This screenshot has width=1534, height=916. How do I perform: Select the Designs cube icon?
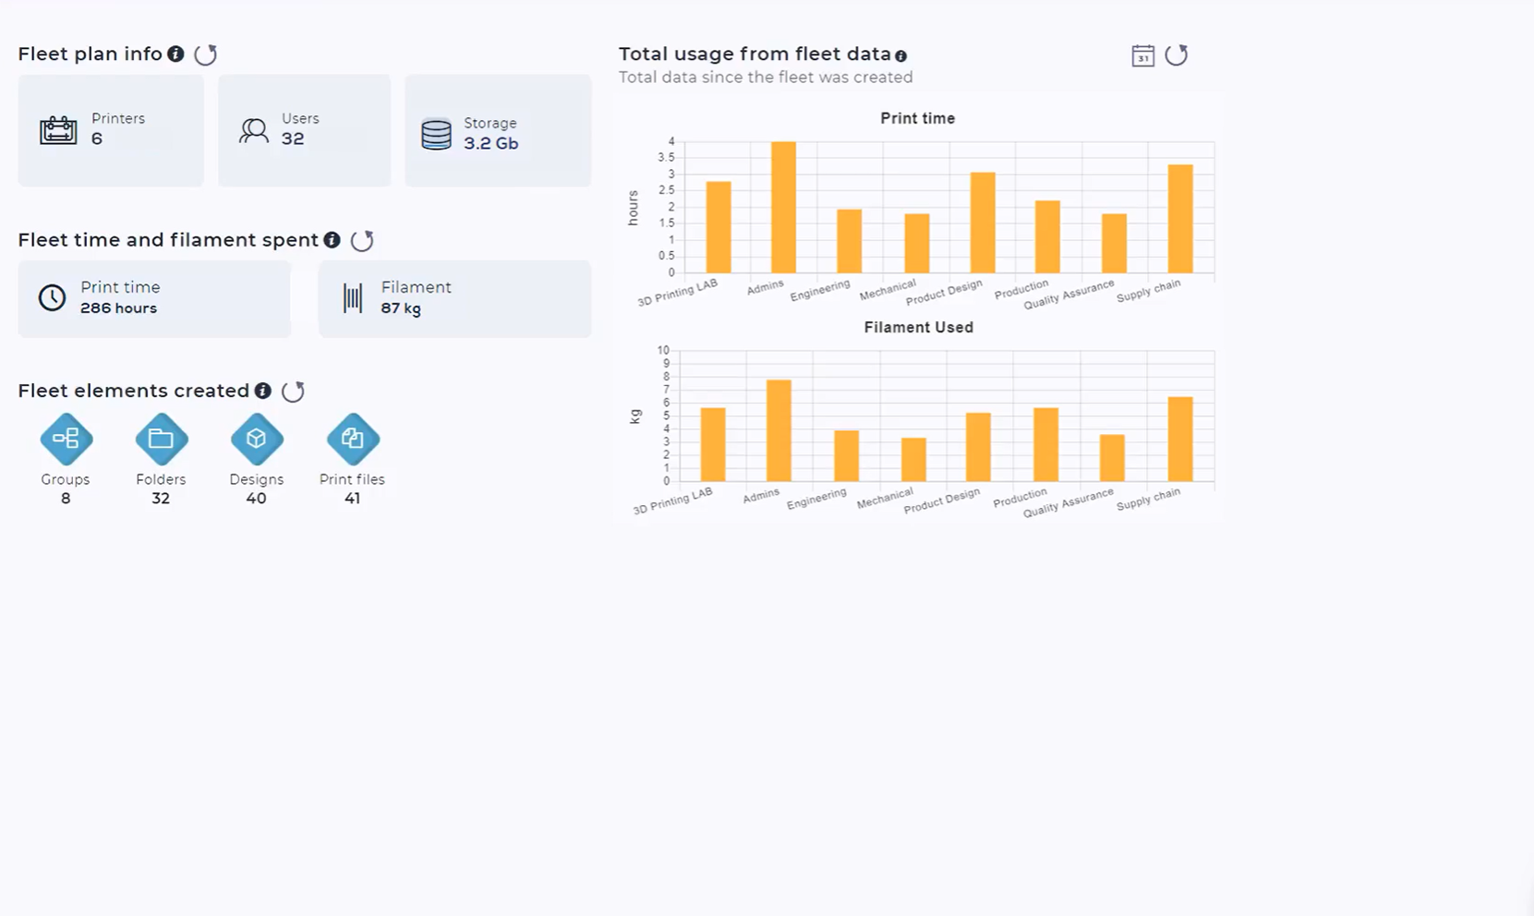[257, 439]
